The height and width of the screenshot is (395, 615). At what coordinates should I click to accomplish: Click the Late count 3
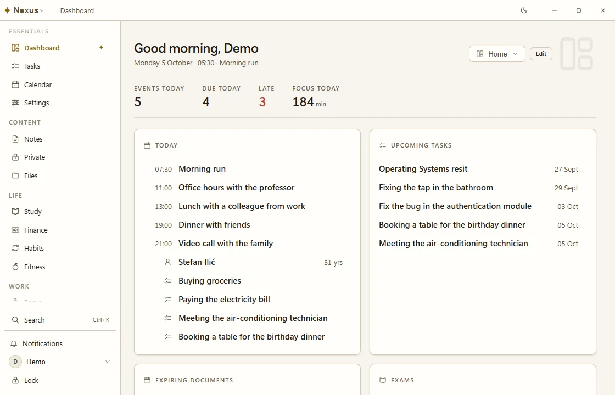coord(262,102)
